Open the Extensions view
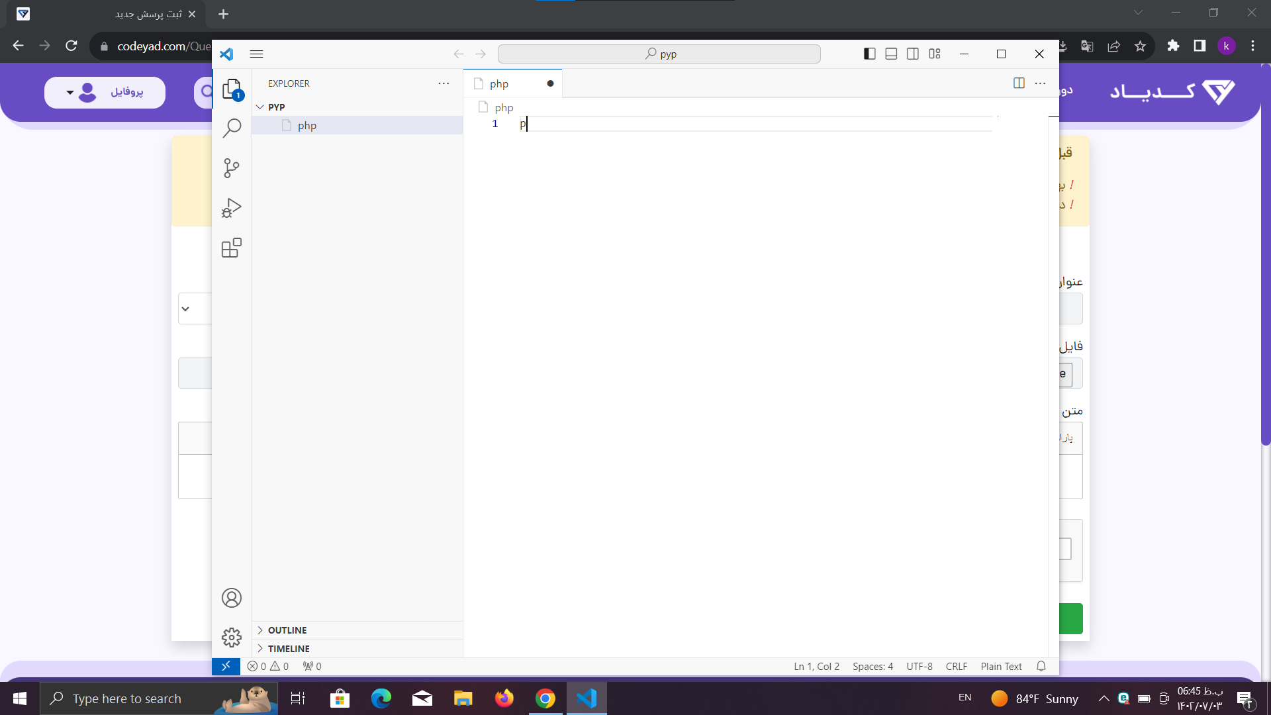 point(232,248)
